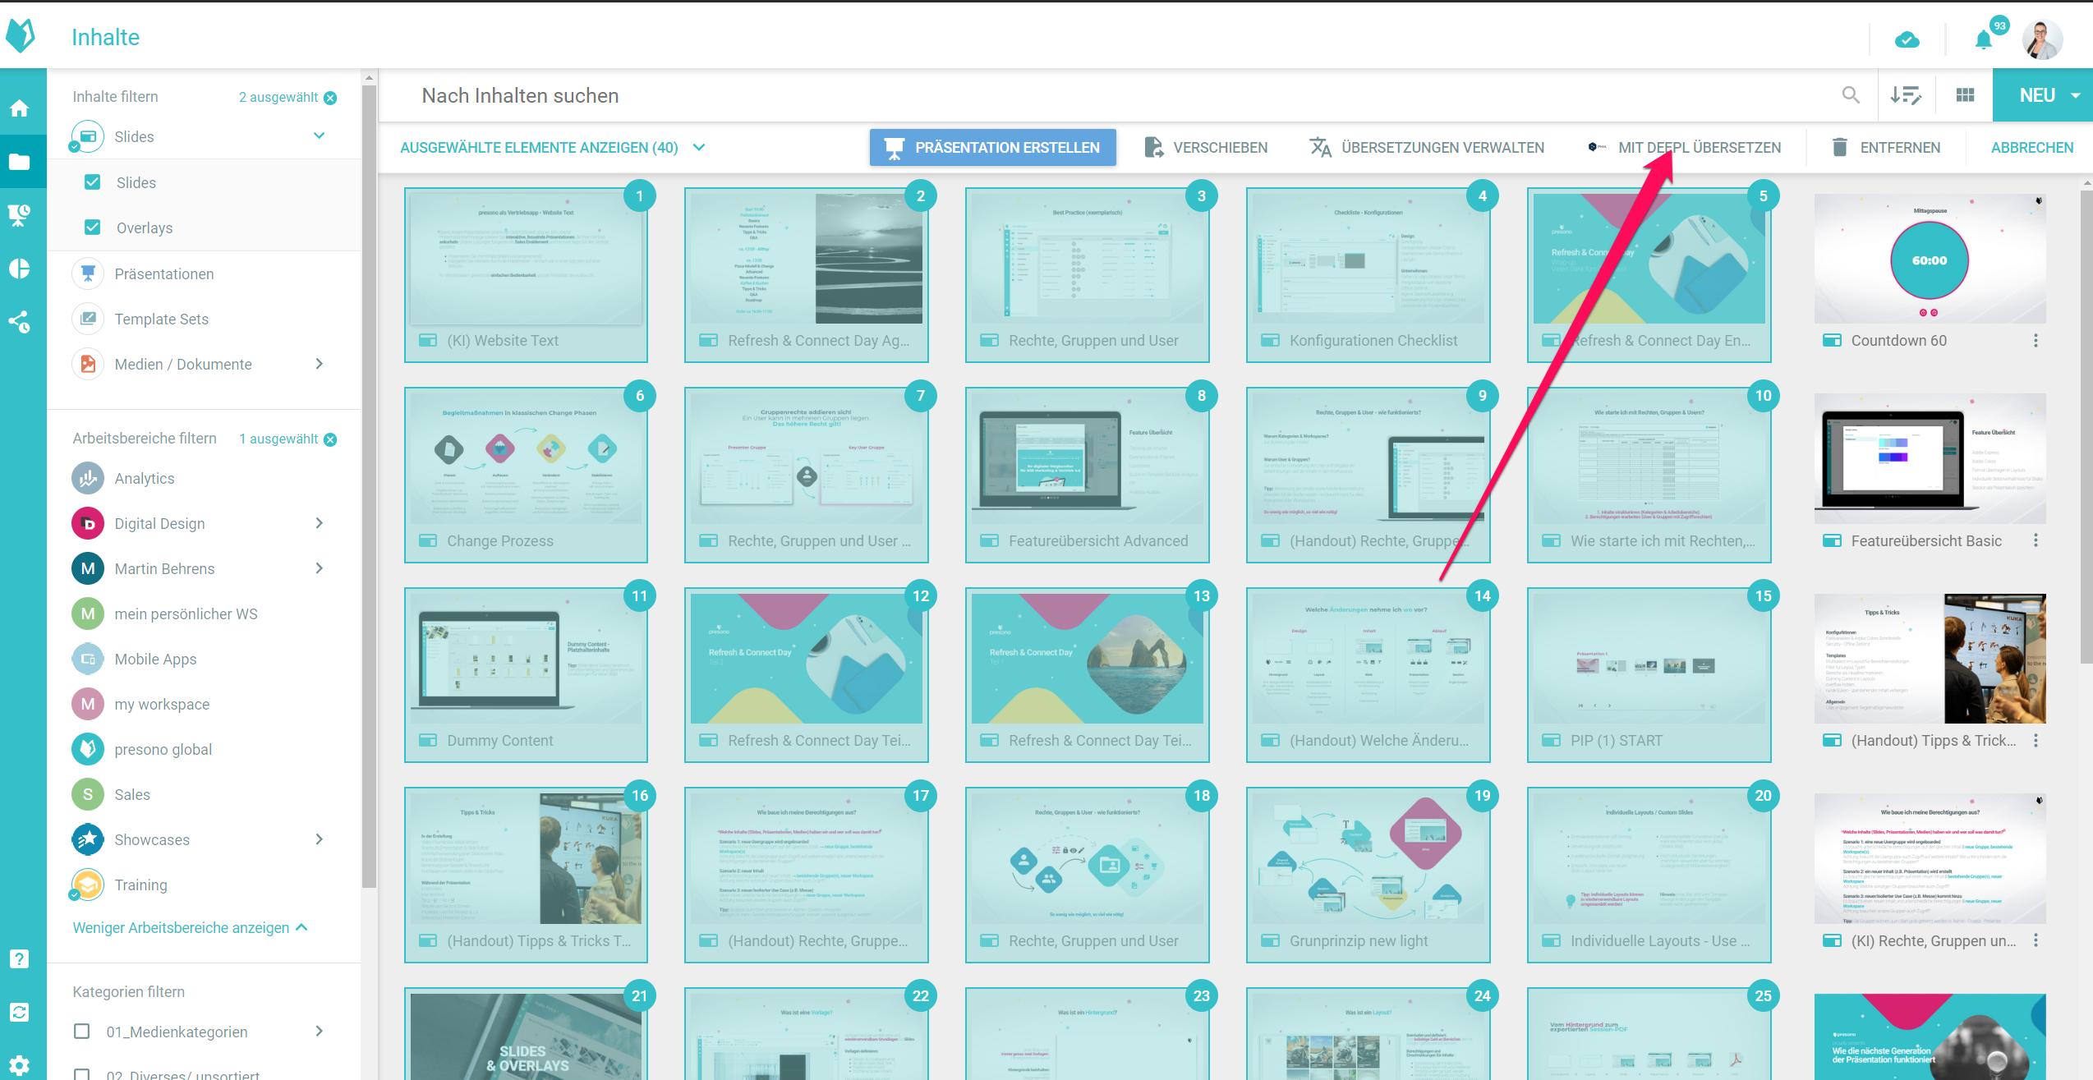
Task: Click Entfernen button
Action: coord(1886,148)
